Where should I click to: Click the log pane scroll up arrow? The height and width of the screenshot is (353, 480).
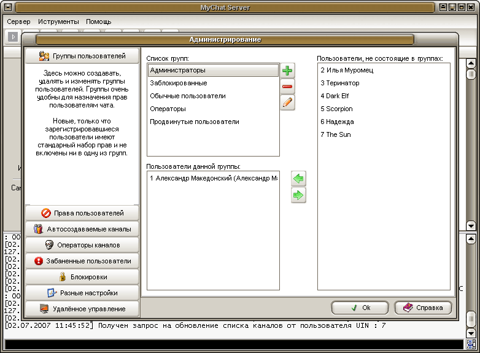tap(471, 239)
